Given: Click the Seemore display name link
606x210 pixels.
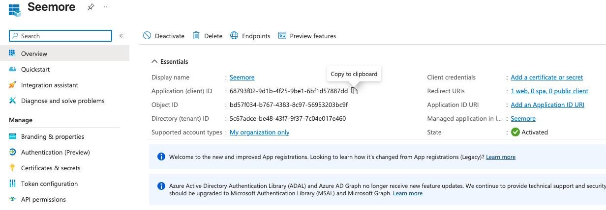Looking at the screenshot, I should coord(242,77).
